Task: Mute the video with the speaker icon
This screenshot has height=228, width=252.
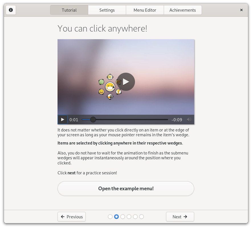Action: pos(189,120)
